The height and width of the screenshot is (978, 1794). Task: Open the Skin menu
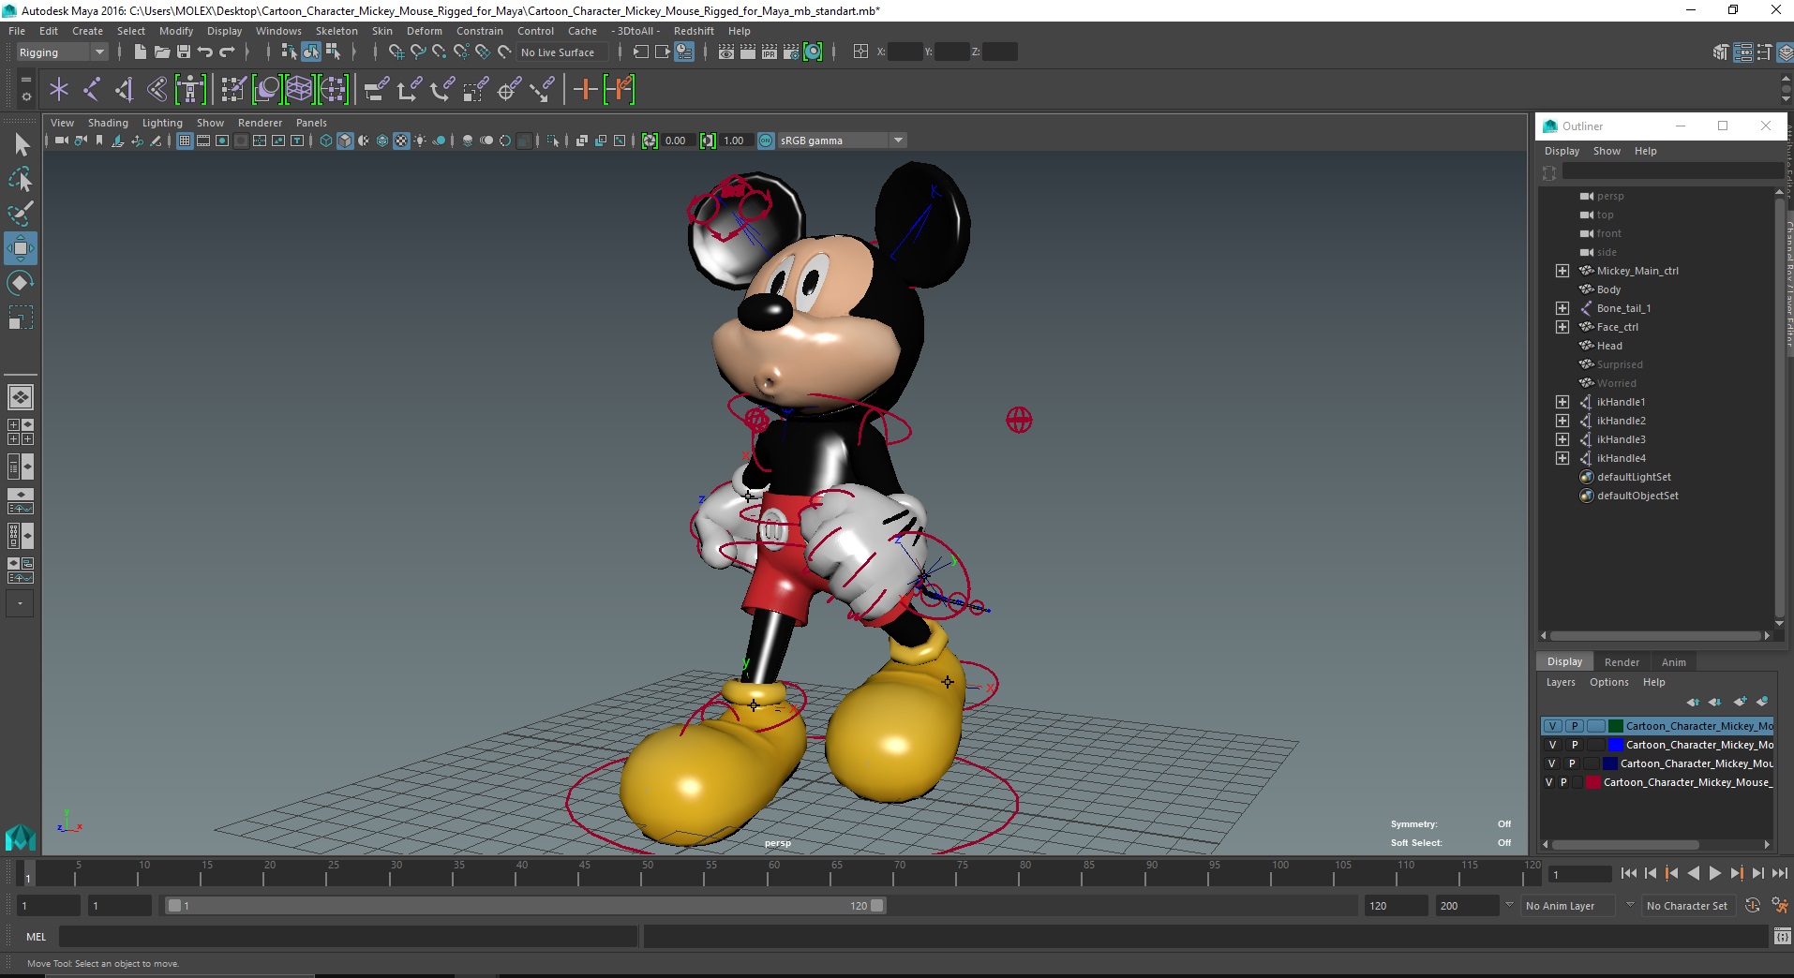pyautogui.click(x=382, y=31)
